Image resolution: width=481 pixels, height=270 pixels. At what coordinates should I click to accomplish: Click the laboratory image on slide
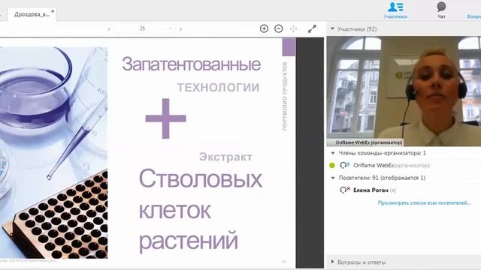click(x=53, y=153)
